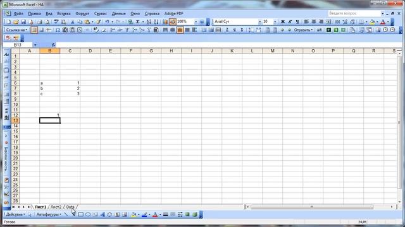Save the workbook with the floppy disk icon
Viewport: 405px width, 227px height.
(23, 22)
